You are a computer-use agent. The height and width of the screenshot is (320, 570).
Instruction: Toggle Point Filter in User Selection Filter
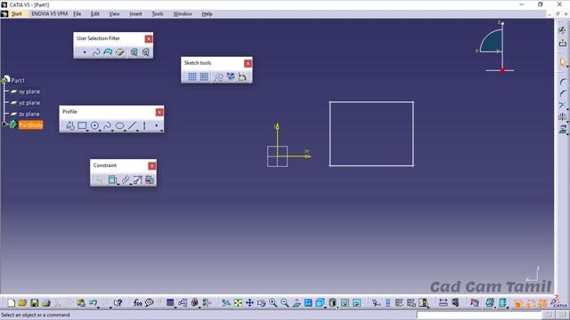[x=85, y=52]
